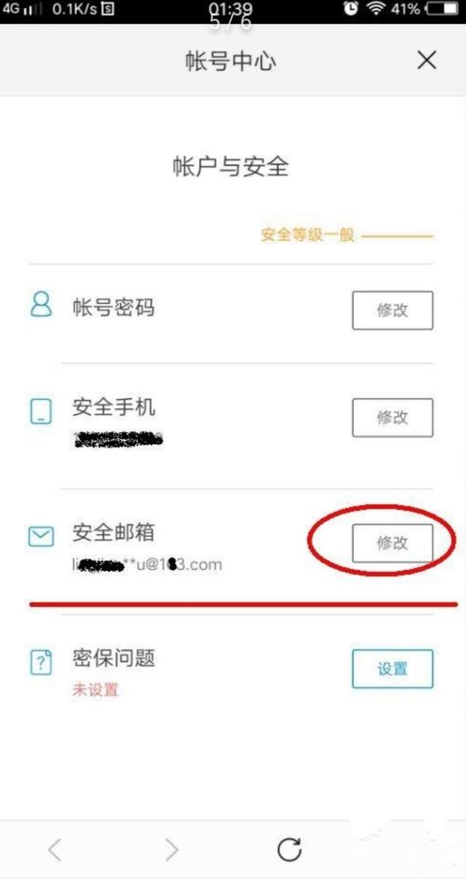Click 修改 button for 安全邮箱
This screenshot has width=466, height=881.
click(x=392, y=543)
